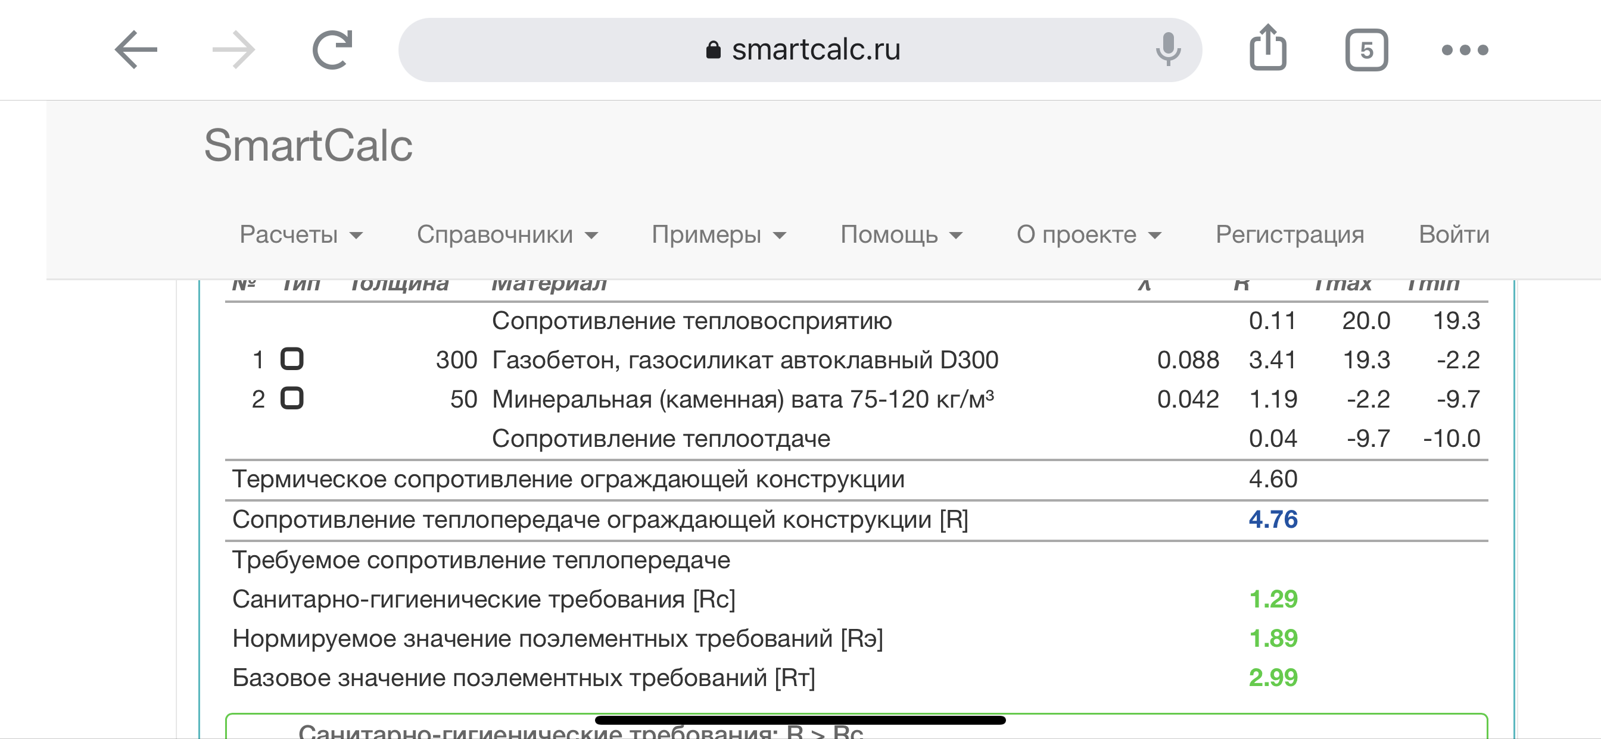
Task: Expand the Примеры dropdown menu
Action: click(x=718, y=235)
